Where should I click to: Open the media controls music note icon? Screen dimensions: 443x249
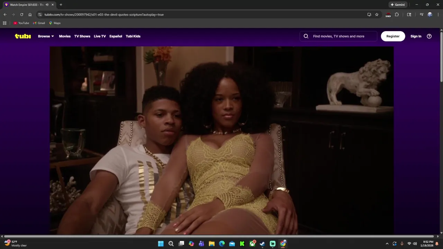[x=421, y=15]
